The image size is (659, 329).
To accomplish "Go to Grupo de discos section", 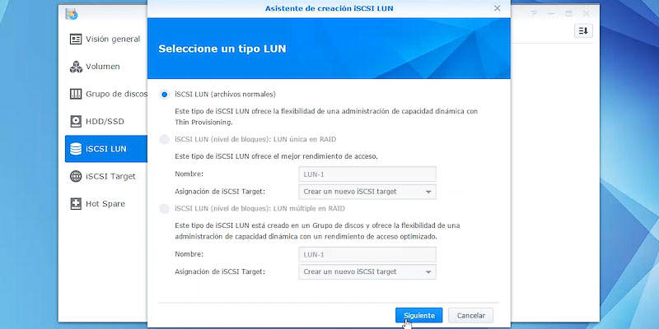I will tap(106, 94).
